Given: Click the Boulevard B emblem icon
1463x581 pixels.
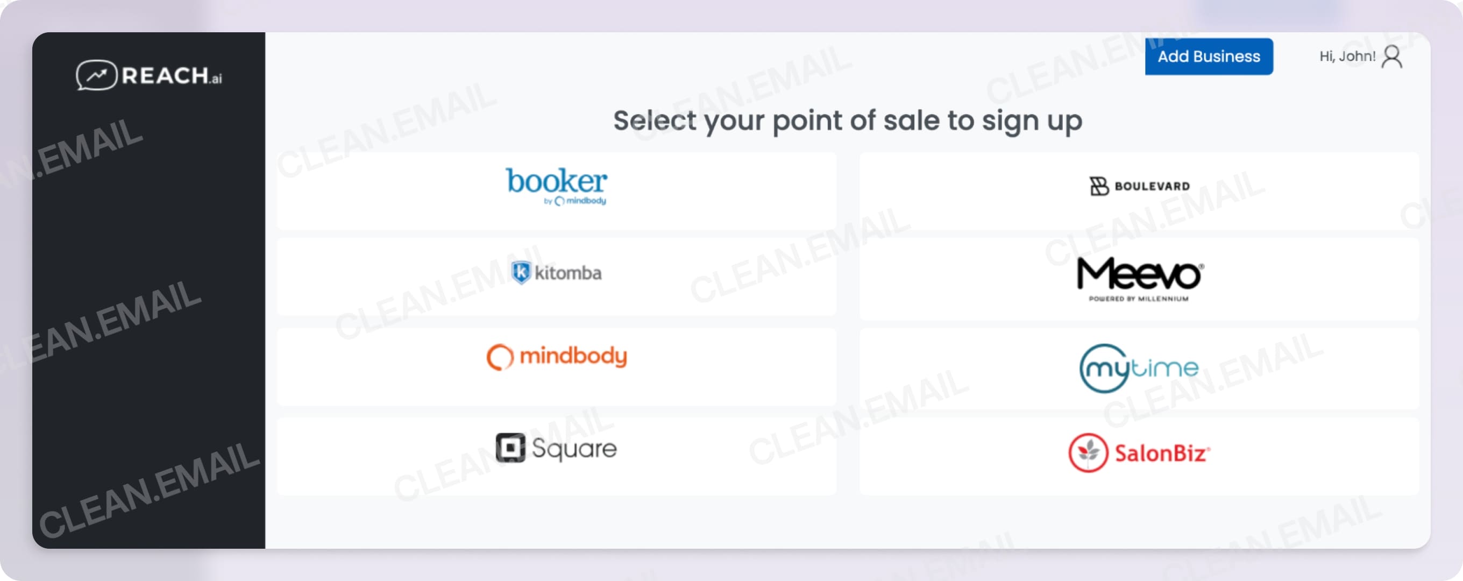Looking at the screenshot, I should 1098,186.
